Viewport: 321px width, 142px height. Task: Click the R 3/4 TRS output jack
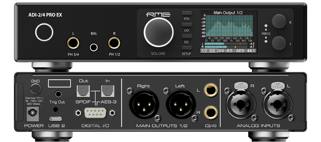pos(211,113)
